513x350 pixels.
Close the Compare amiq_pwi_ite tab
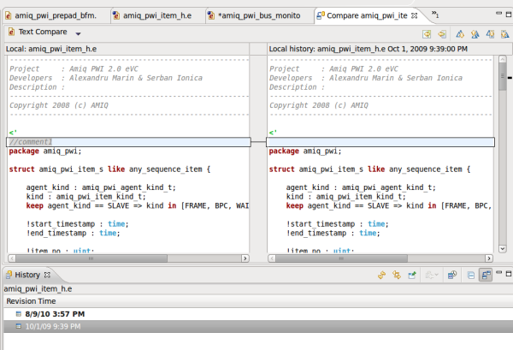(414, 15)
